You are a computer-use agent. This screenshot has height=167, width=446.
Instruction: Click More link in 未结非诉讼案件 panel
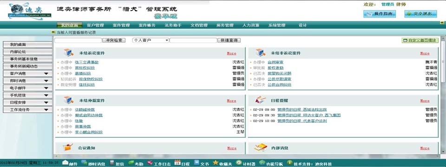(x=425, y=53)
